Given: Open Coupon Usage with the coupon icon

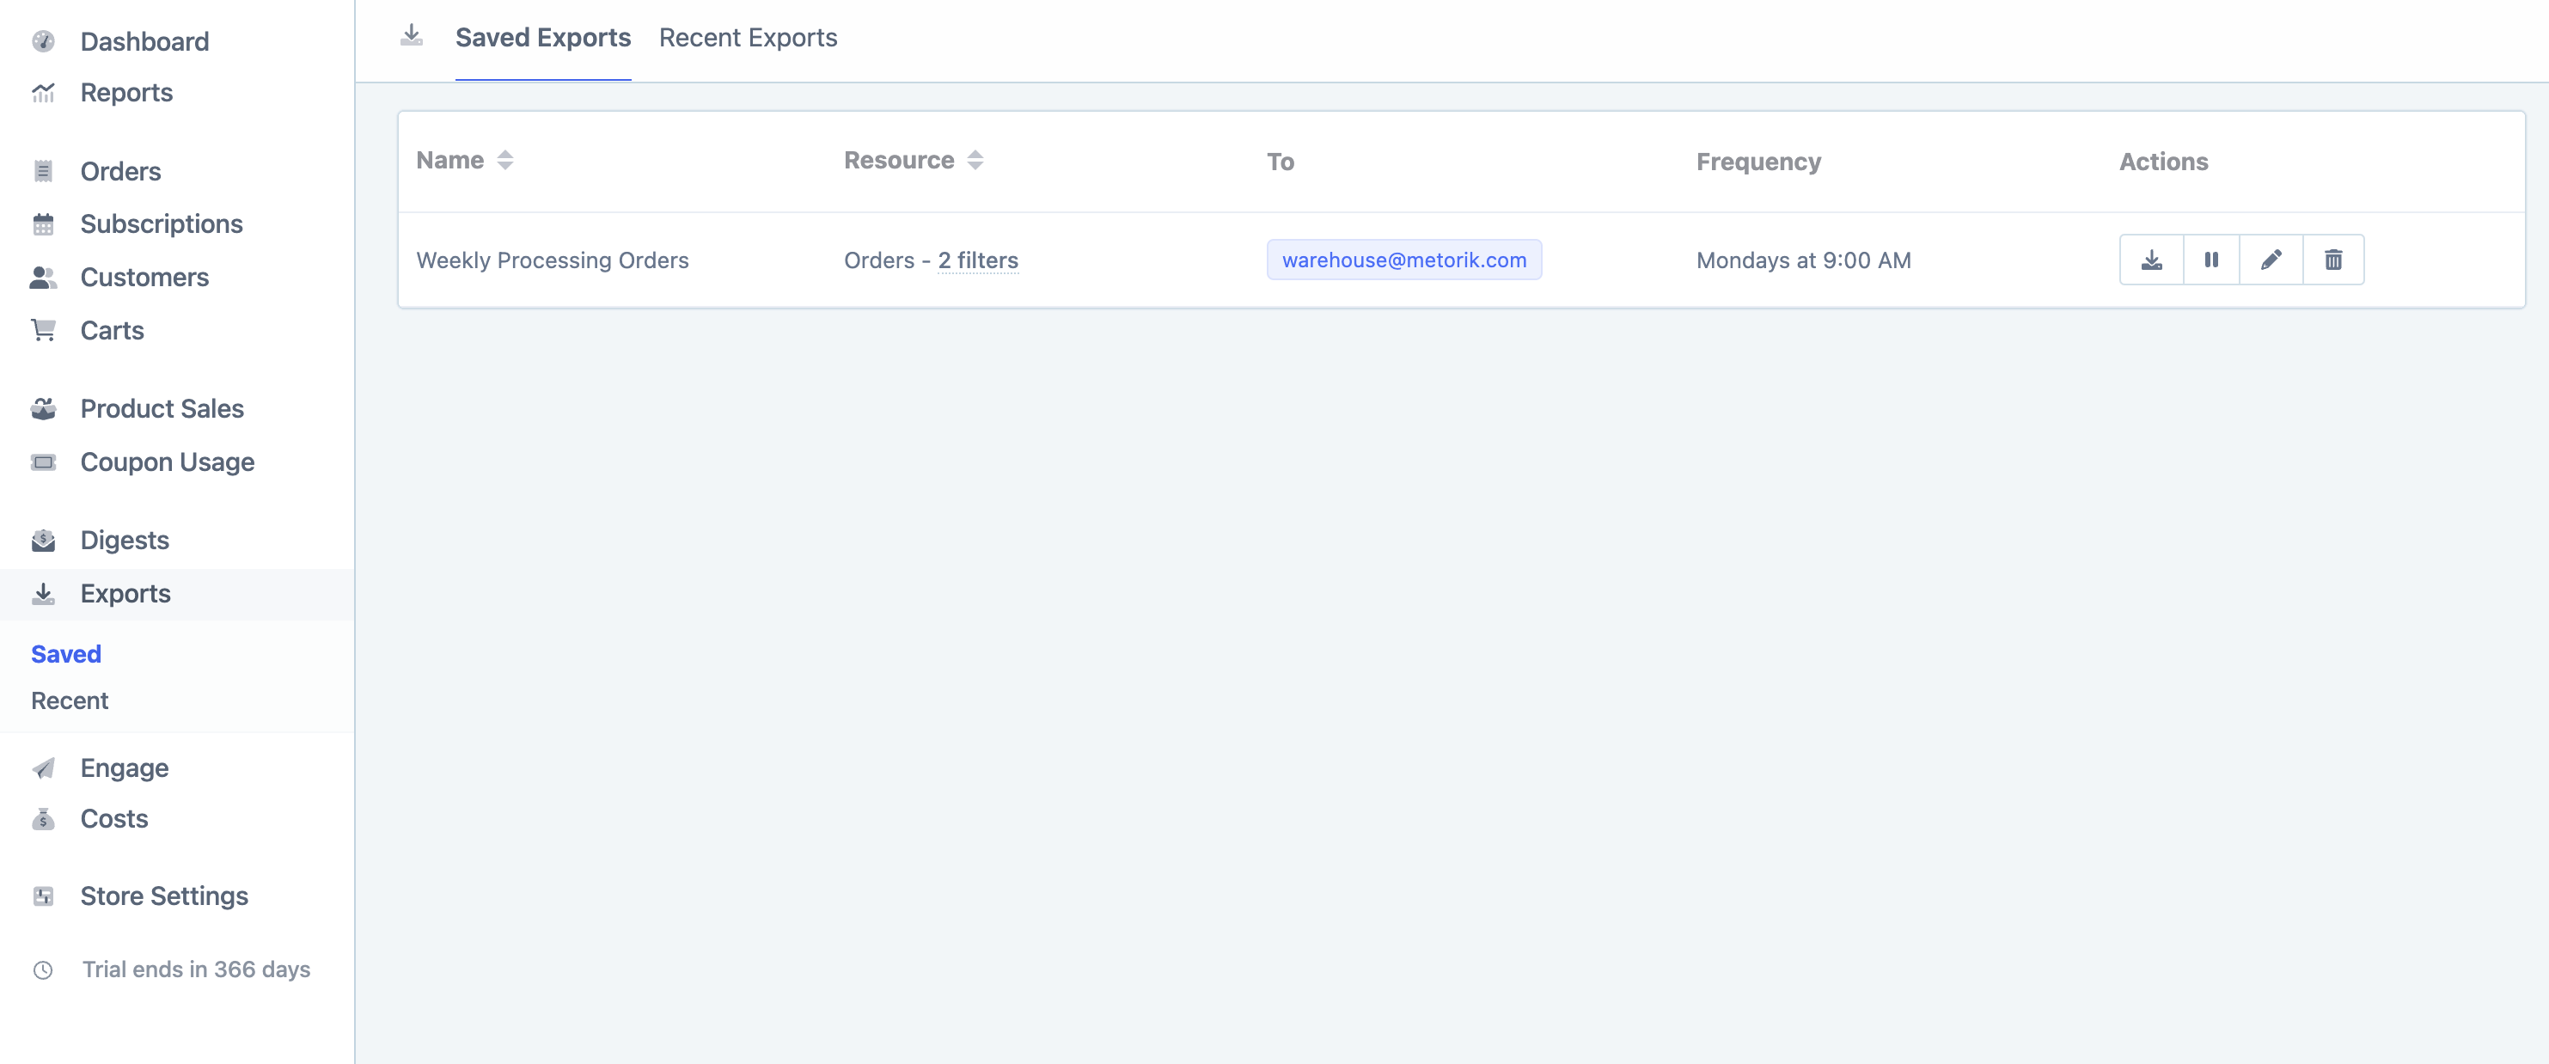Looking at the screenshot, I should click(44, 462).
